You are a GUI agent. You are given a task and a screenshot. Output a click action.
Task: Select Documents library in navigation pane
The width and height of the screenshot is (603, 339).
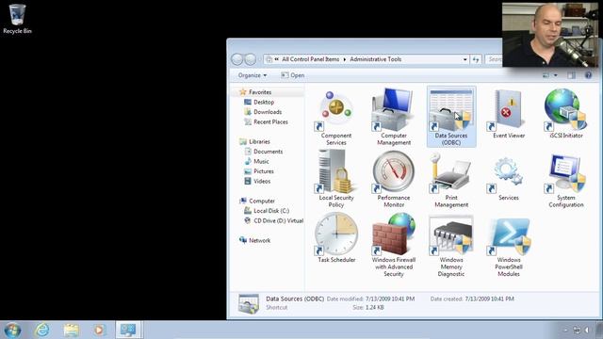[268, 152]
